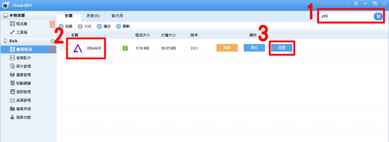
Task: Open the 程式庫 library item in sidebar
Action: tap(28, 24)
